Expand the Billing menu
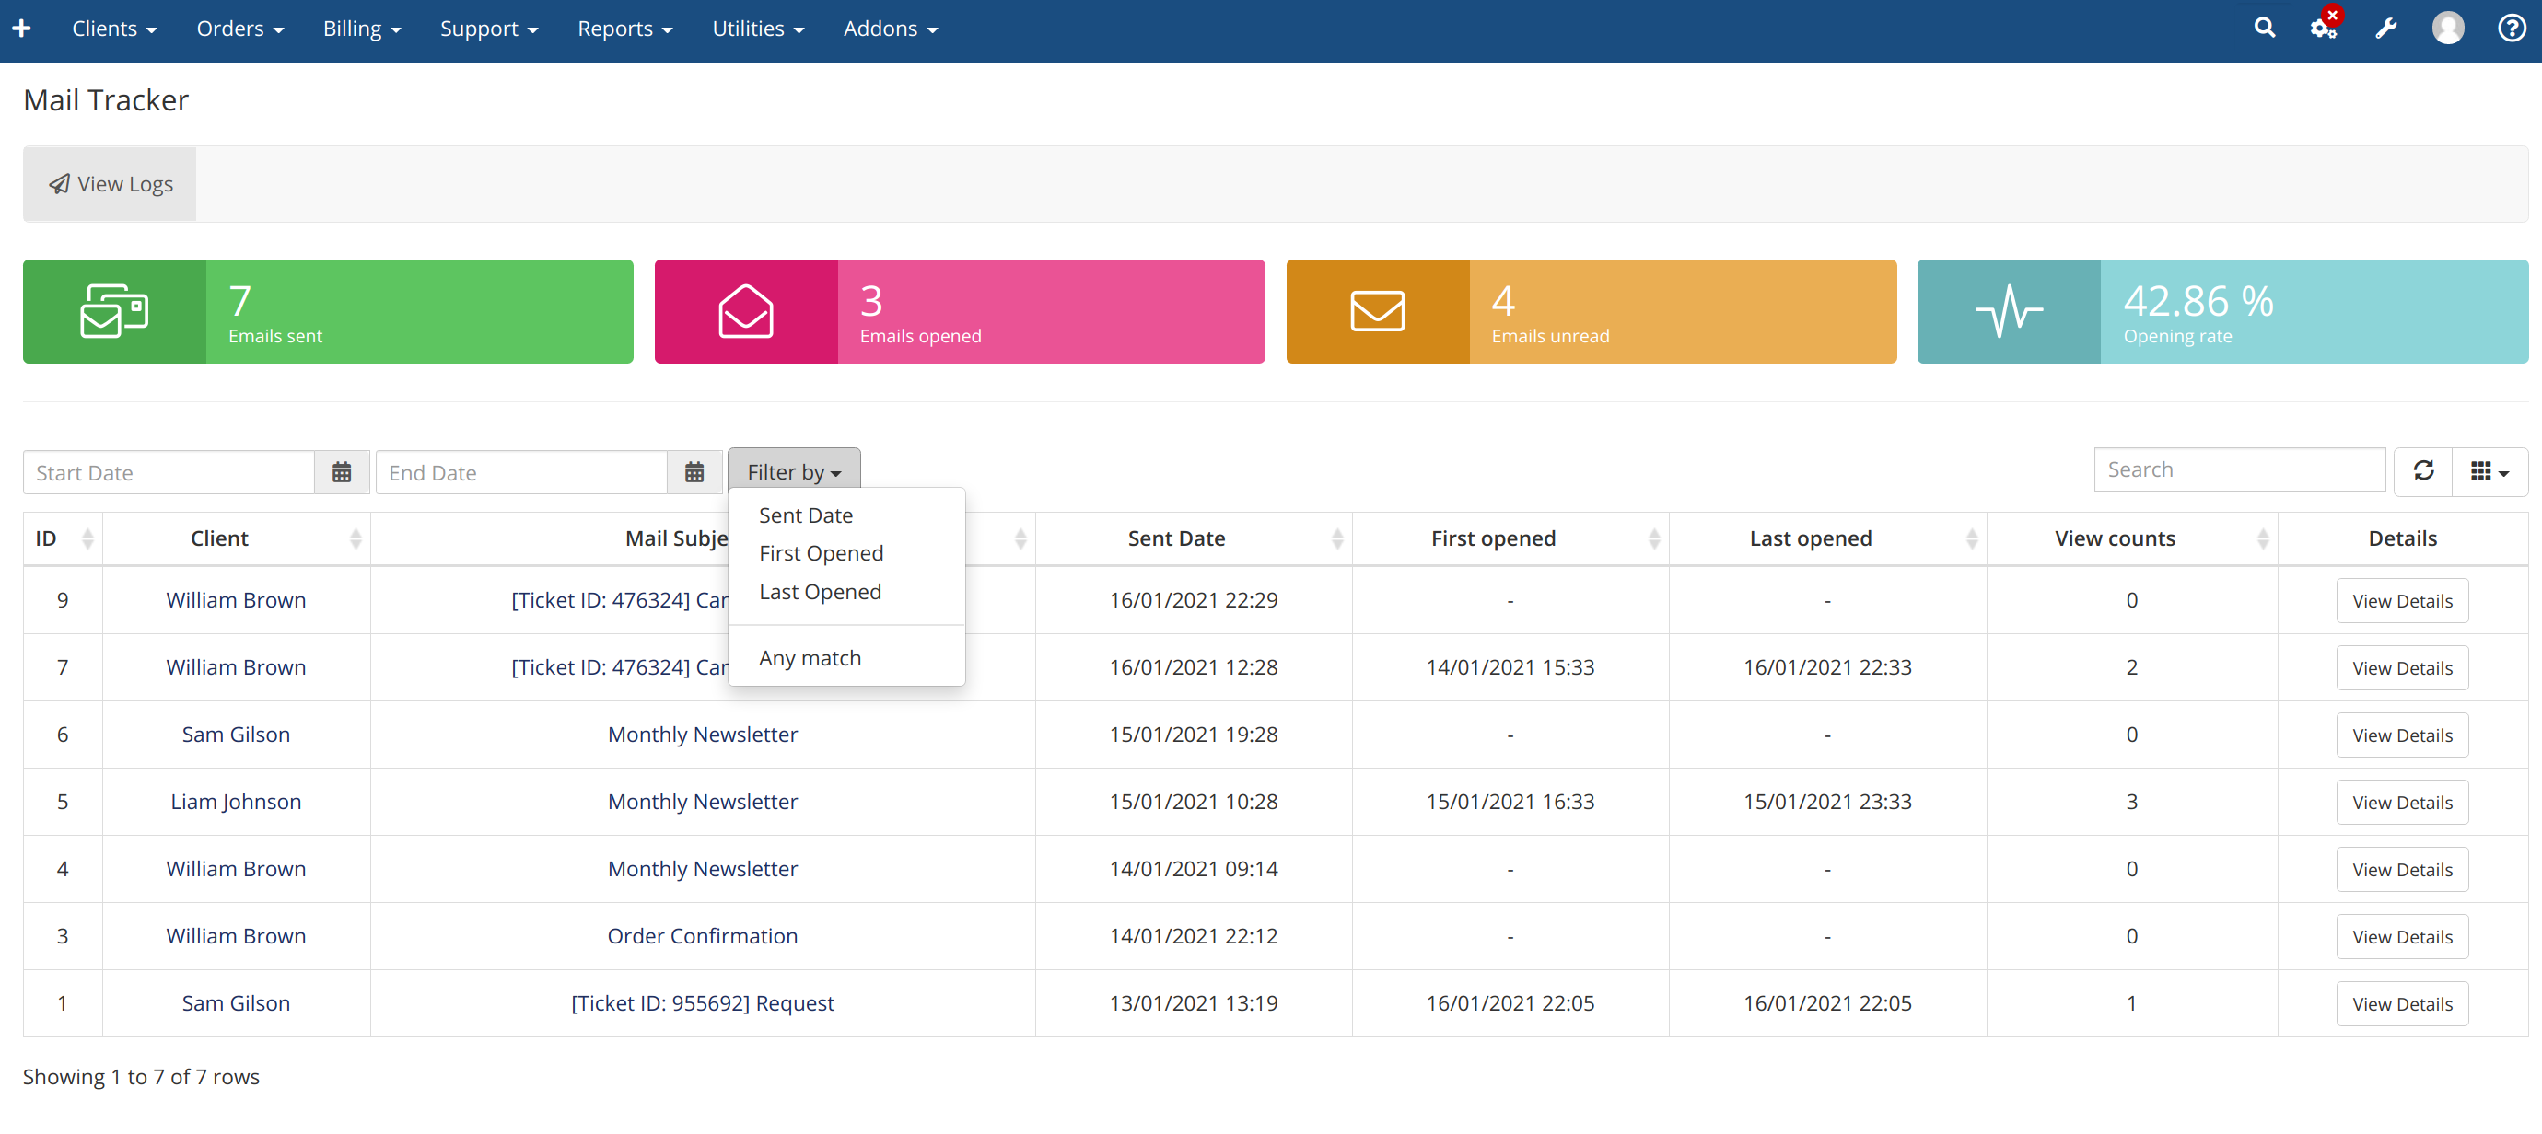The width and height of the screenshot is (2542, 1134). [362, 29]
